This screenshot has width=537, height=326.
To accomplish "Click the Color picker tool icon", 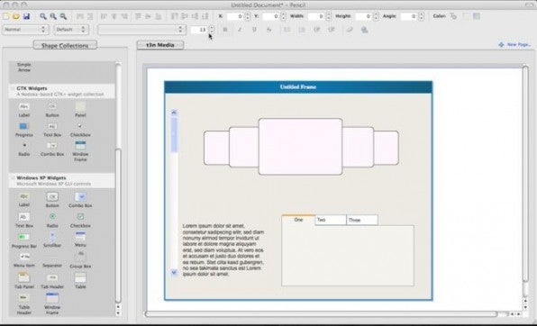I will pos(453,16).
